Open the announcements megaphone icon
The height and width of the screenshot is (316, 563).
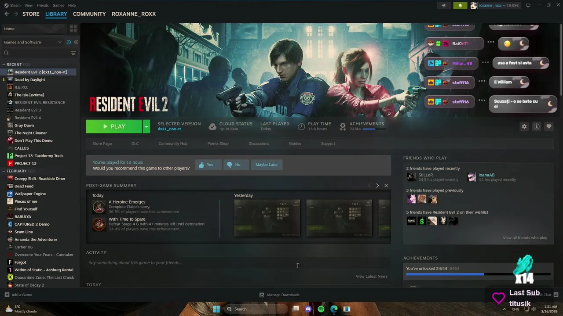tap(444, 5)
